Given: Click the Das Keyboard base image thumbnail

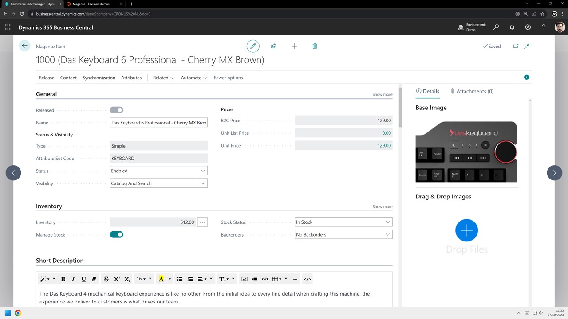Looking at the screenshot, I should pyautogui.click(x=466, y=152).
